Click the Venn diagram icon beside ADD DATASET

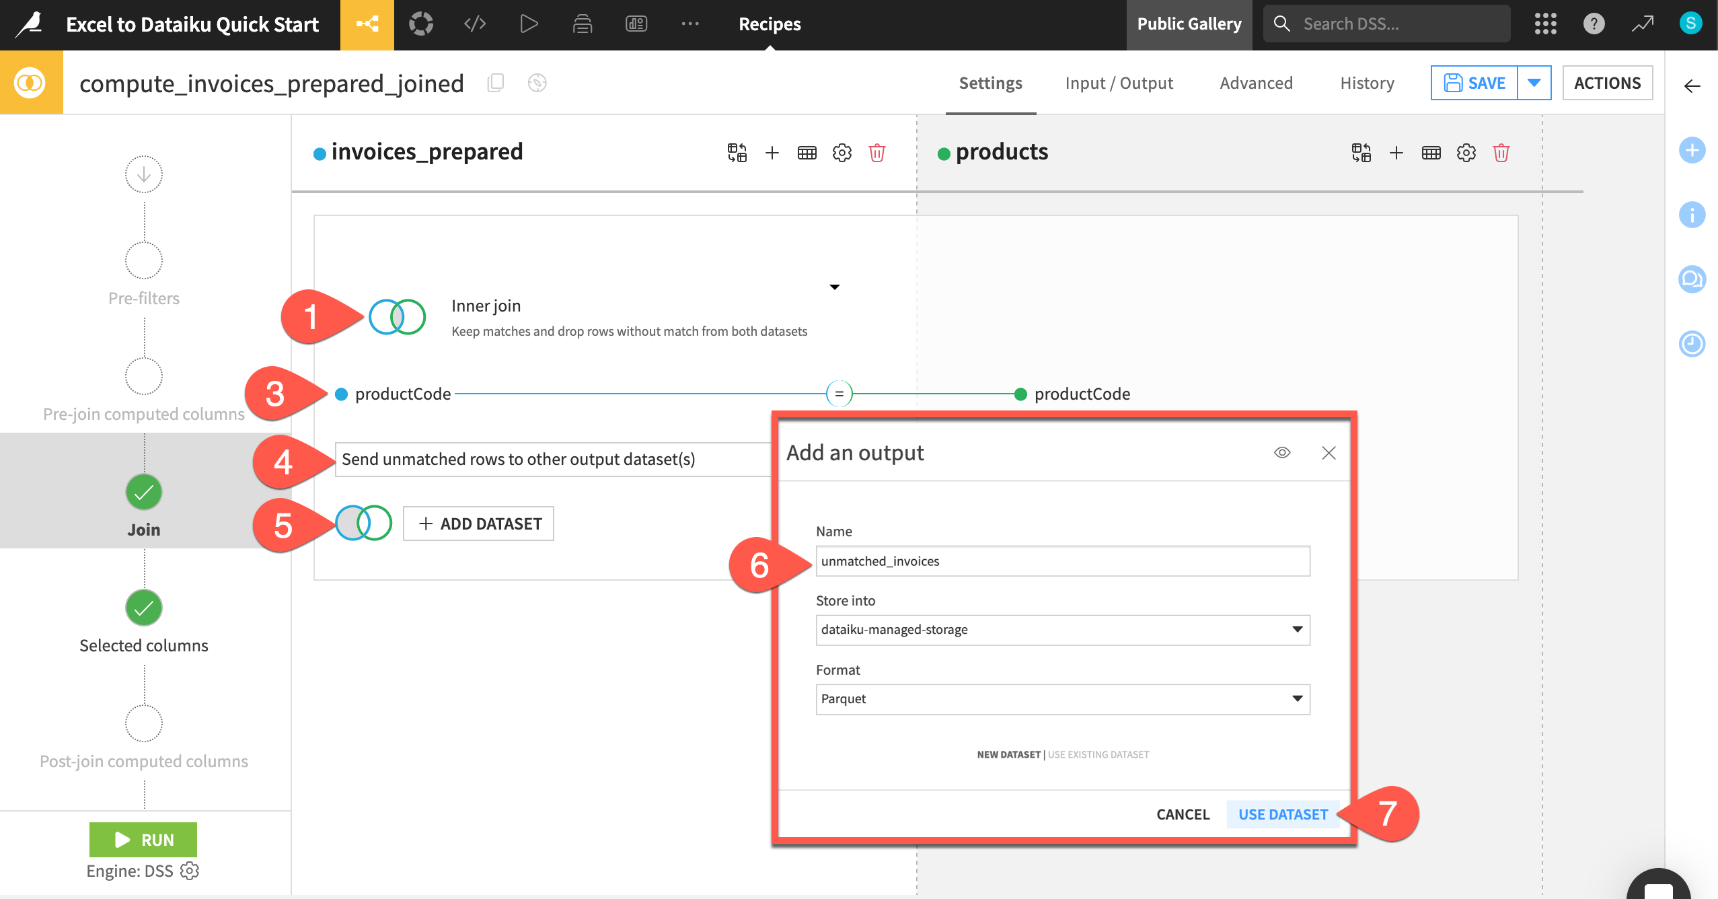point(363,523)
